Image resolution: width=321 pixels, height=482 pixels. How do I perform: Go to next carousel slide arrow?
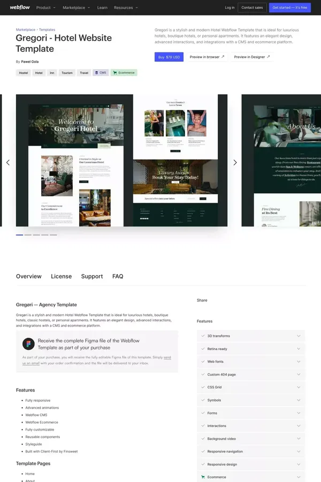pos(235,163)
